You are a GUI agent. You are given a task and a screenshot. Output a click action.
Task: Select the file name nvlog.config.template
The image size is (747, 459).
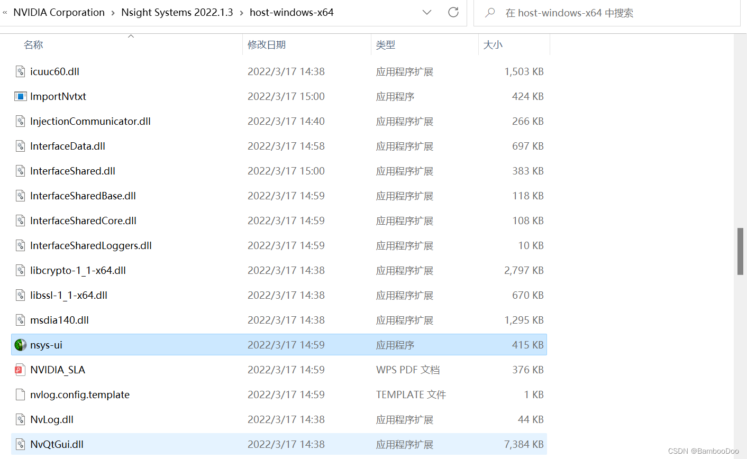pyautogui.click(x=80, y=394)
